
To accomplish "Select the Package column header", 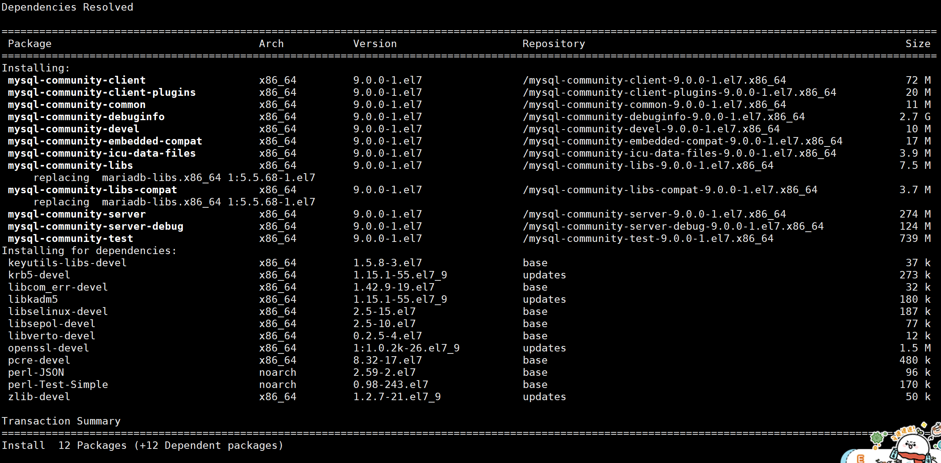I will point(29,43).
